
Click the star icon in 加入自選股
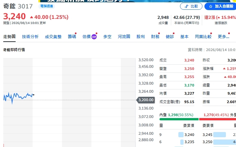click(211, 6)
